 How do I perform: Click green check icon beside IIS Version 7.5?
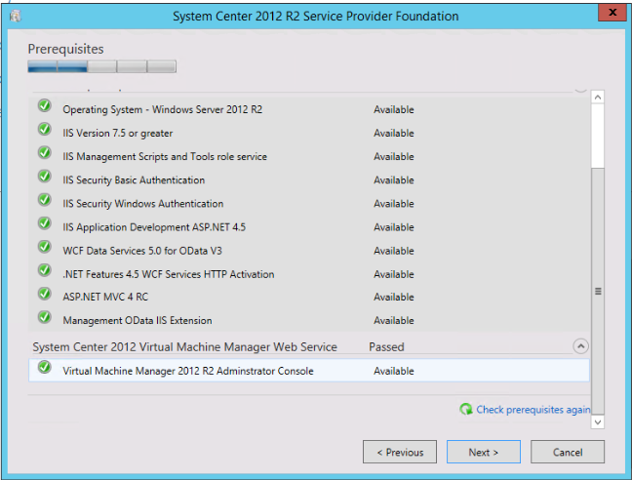pos(44,132)
